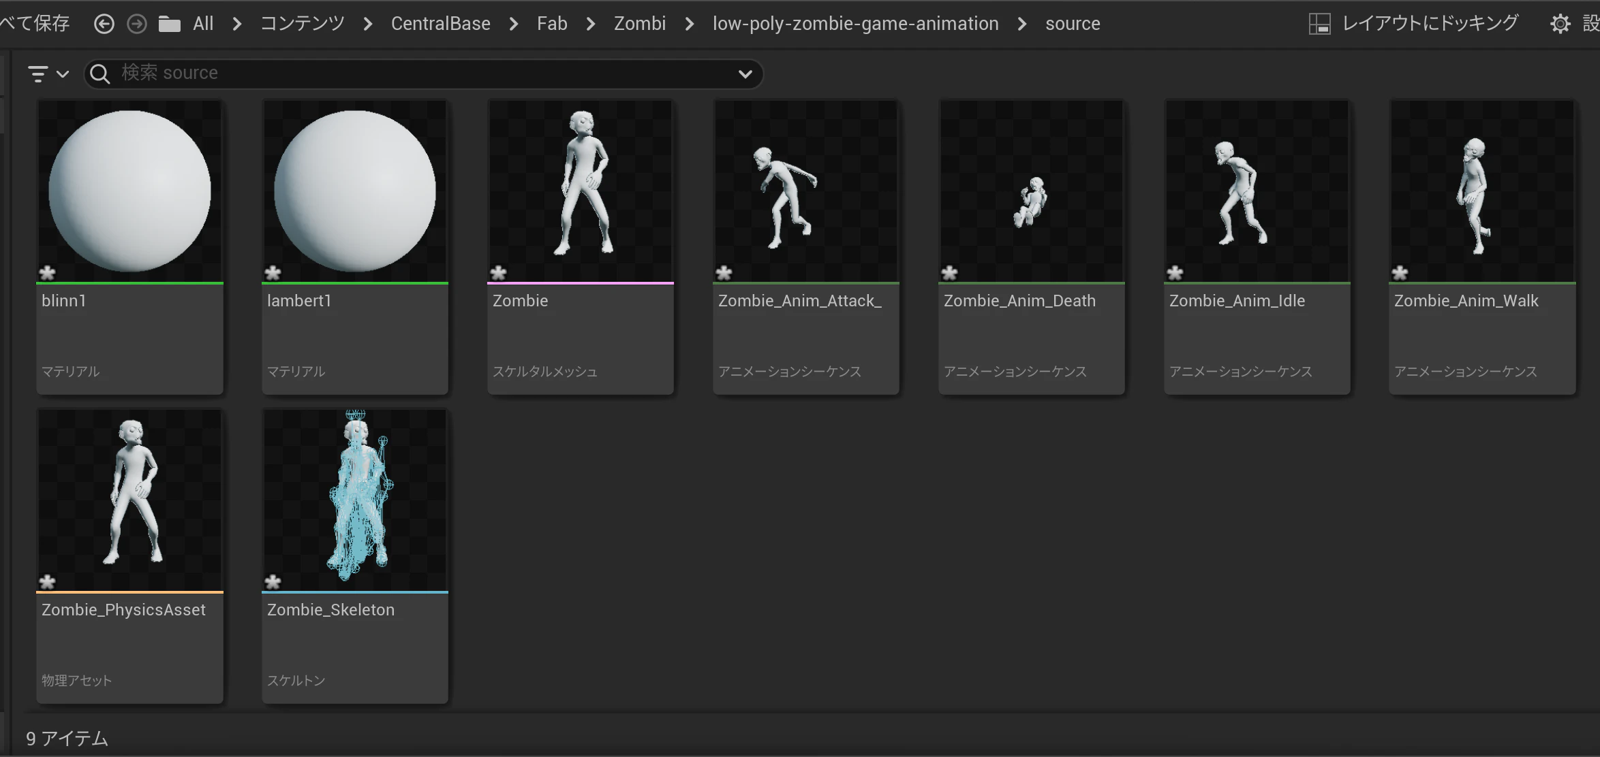Viewport: 1600px width, 757px height.
Task: Click unsaved asterisk on Zombie_Anim_Walk
Action: point(1400,273)
